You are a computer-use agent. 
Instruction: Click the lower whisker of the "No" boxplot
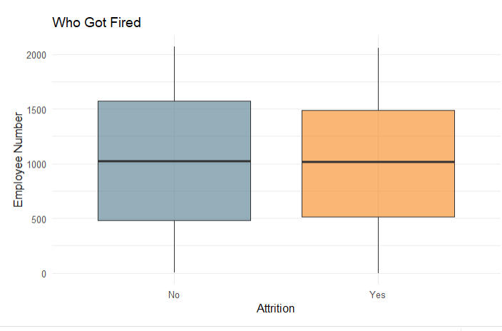point(174,246)
